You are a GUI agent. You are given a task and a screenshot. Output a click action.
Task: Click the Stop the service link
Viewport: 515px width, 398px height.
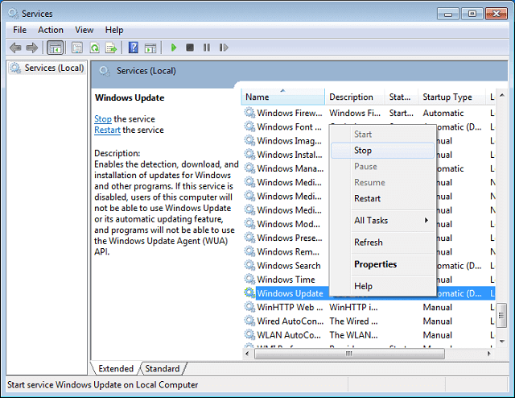(x=102, y=119)
